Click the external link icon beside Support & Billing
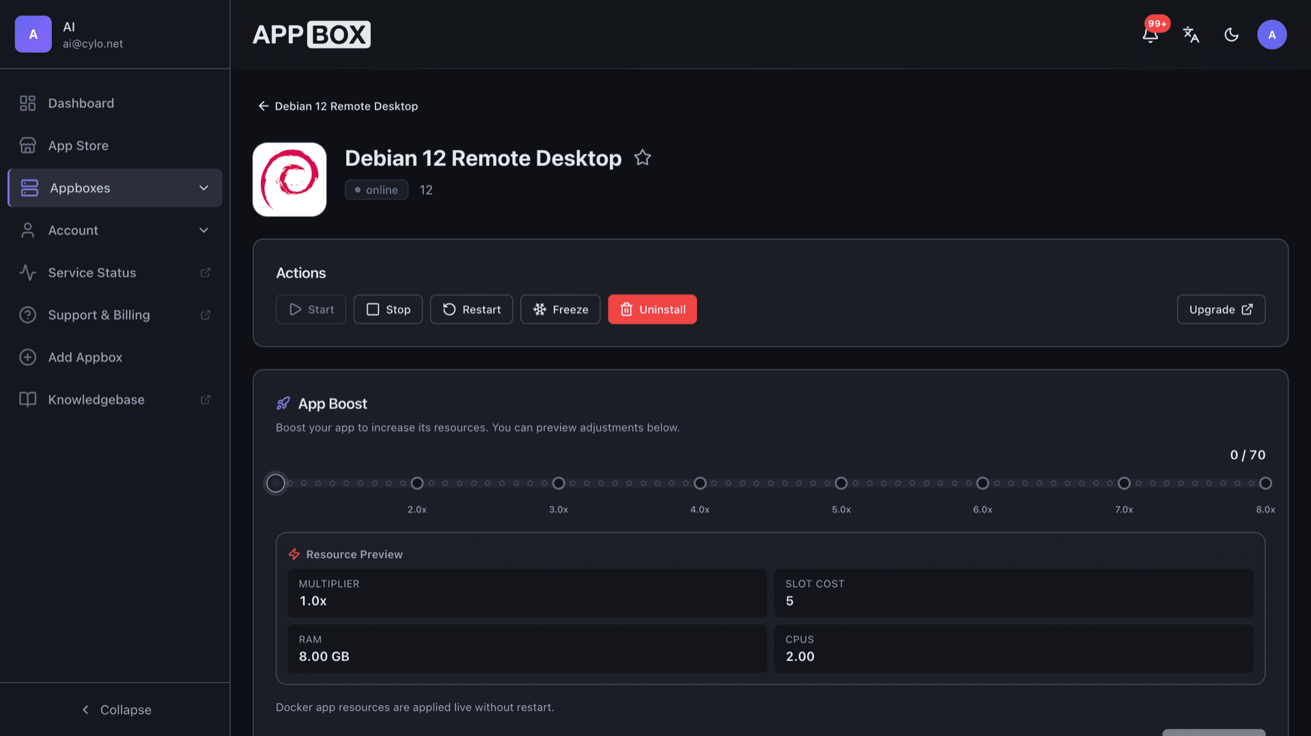The width and height of the screenshot is (1311, 736). click(x=205, y=315)
